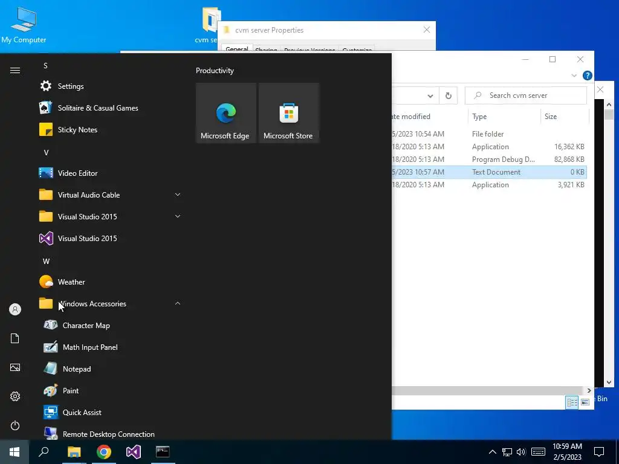Viewport: 619px width, 464px height.
Task: Jump to letter V app group header
Action: 46,152
